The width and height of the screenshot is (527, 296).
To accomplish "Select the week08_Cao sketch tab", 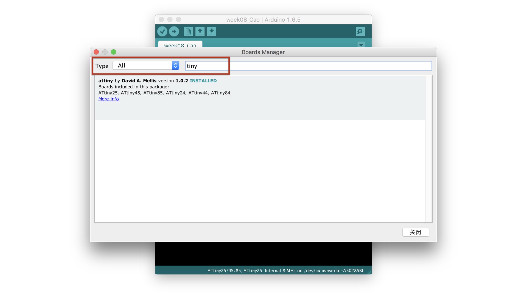I will coord(180,45).
